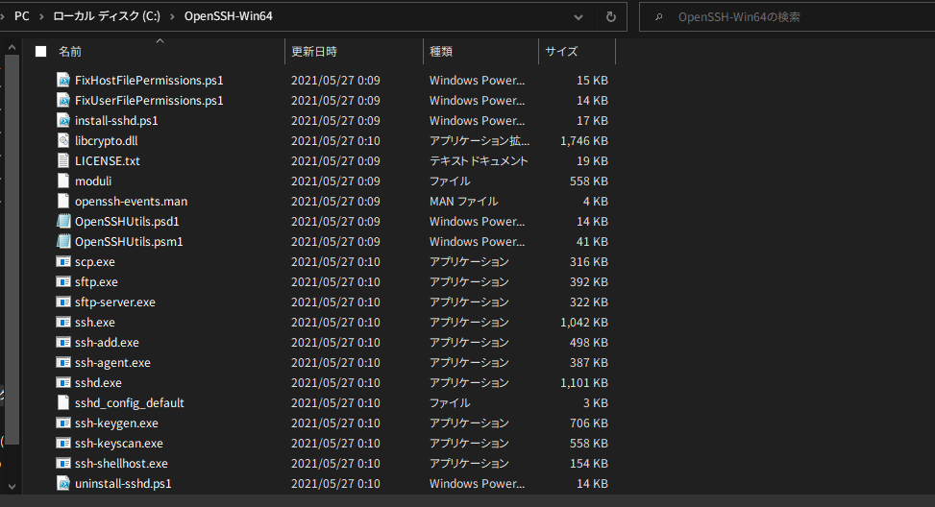Click the ssh-shellhost.exe application icon
The width and height of the screenshot is (935, 507).
click(63, 464)
